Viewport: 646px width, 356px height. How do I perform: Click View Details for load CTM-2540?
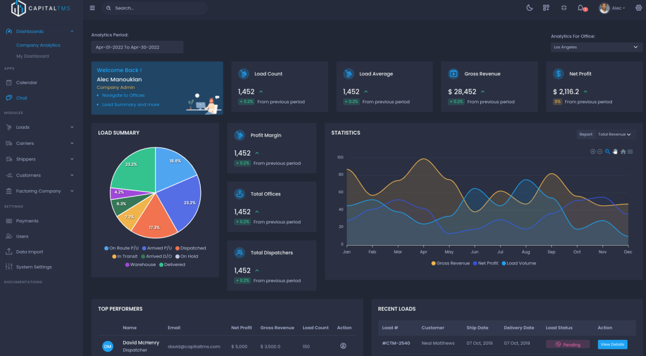click(x=613, y=344)
